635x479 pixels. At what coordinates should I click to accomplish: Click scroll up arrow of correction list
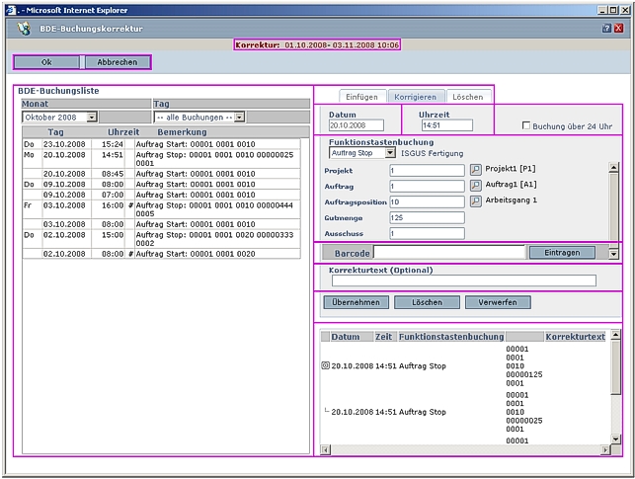[x=615, y=335]
